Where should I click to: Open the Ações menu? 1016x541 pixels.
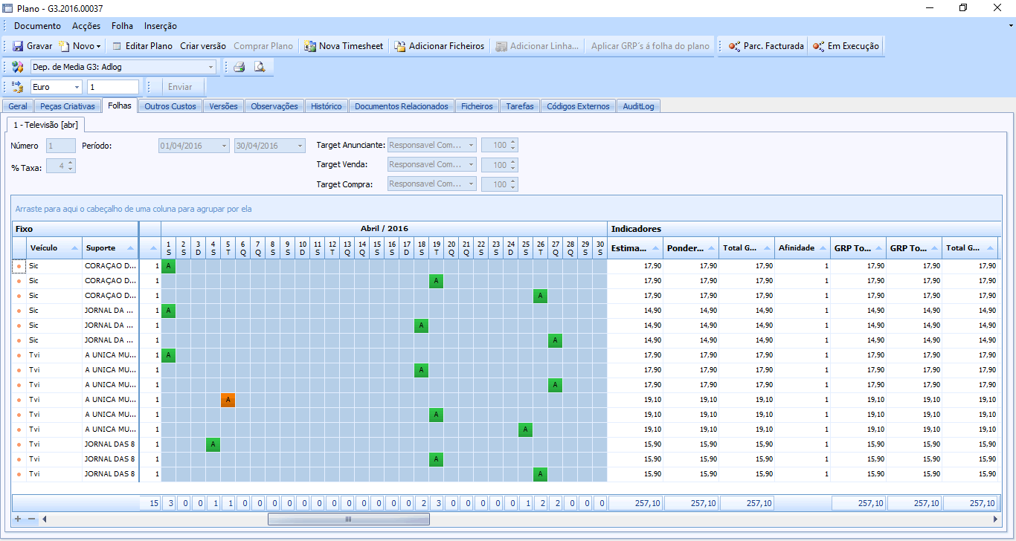point(86,26)
